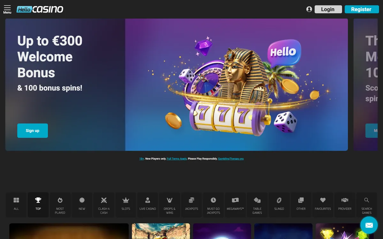The width and height of the screenshot is (383, 239).
Task: Click the user profile avatar icon
Action: 309,9
